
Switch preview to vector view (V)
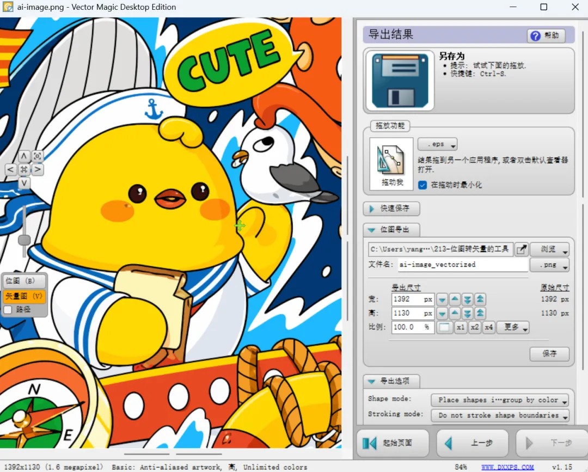[x=24, y=296]
